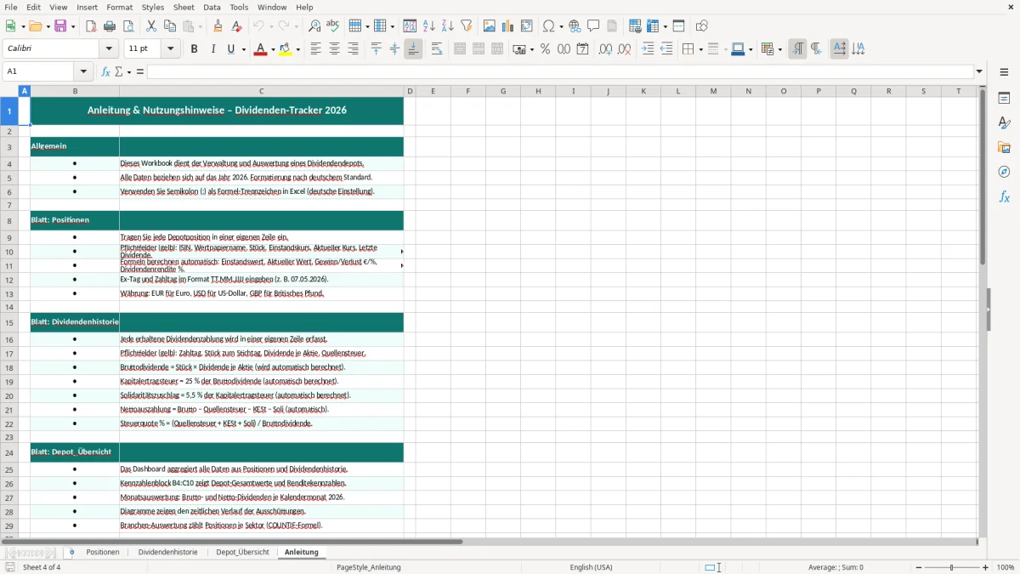Click the Copy icon

point(170,26)
